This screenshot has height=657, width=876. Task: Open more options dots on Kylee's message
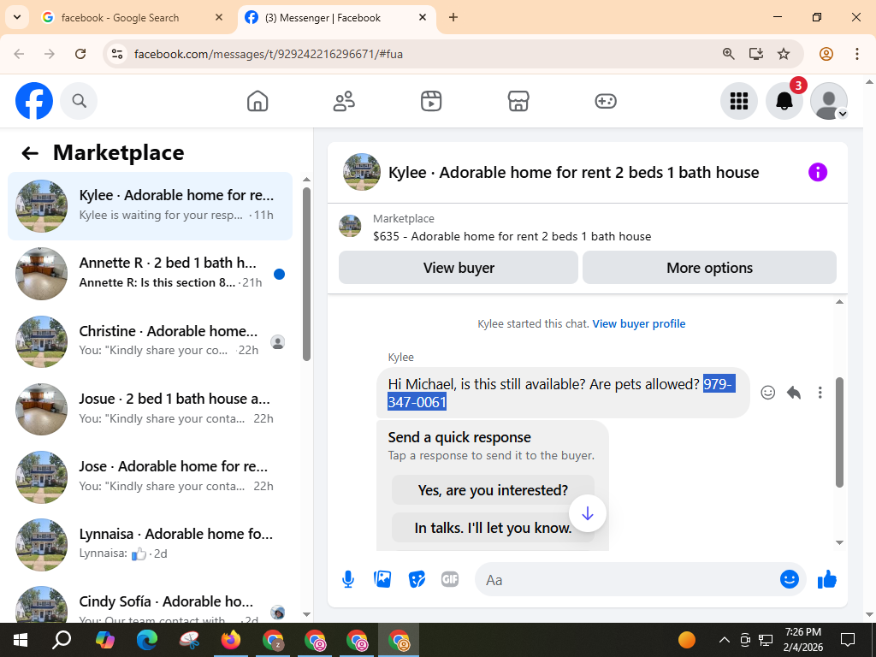point(820,393)
